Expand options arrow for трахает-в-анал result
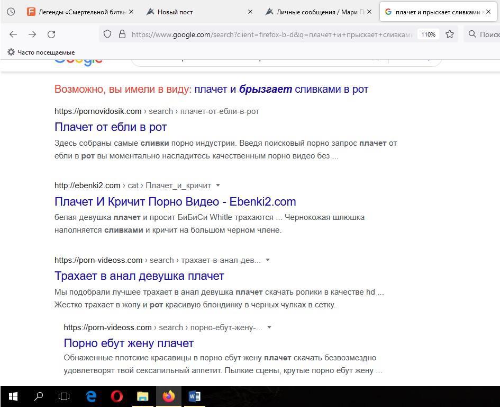This screenshot has height=407, width=500. pyautogui.click(x=268, y=260)
